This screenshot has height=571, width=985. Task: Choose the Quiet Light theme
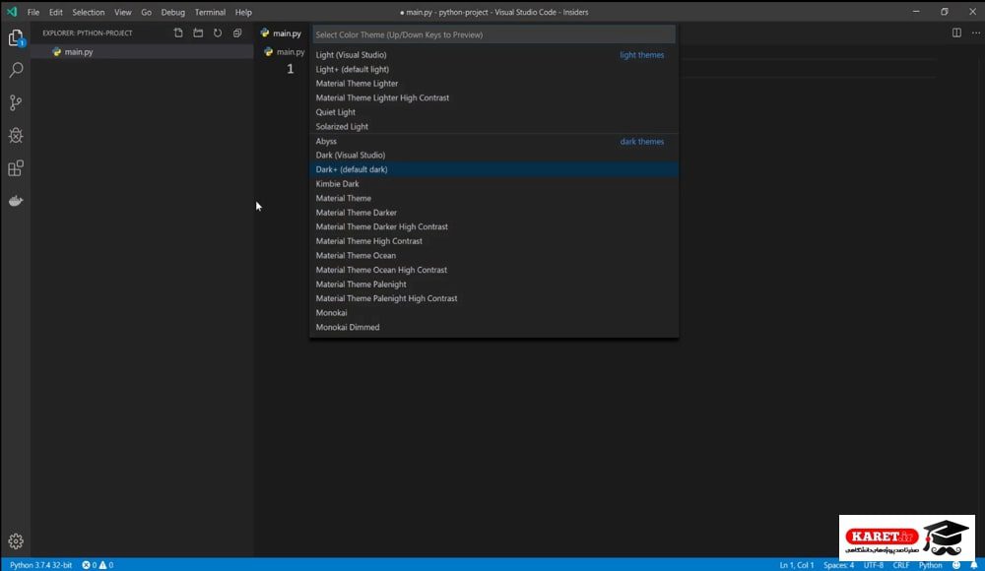[493, 112]
